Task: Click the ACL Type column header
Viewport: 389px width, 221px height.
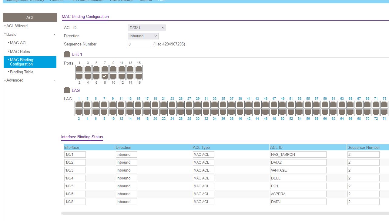Action: point(231,148)
